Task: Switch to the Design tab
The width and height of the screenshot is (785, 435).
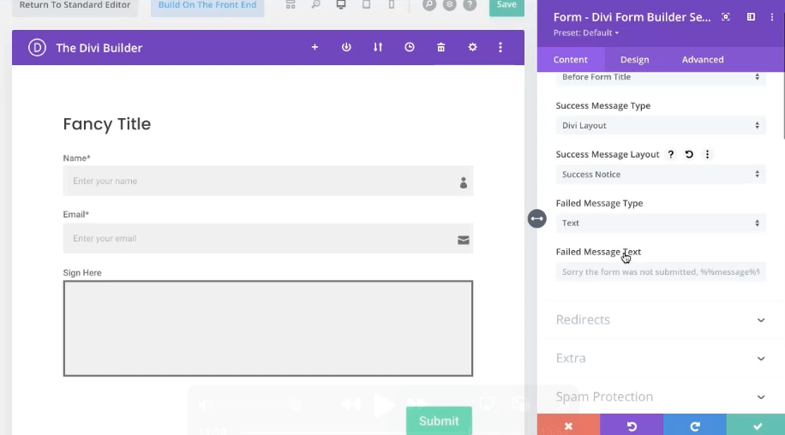Action: 635,59
